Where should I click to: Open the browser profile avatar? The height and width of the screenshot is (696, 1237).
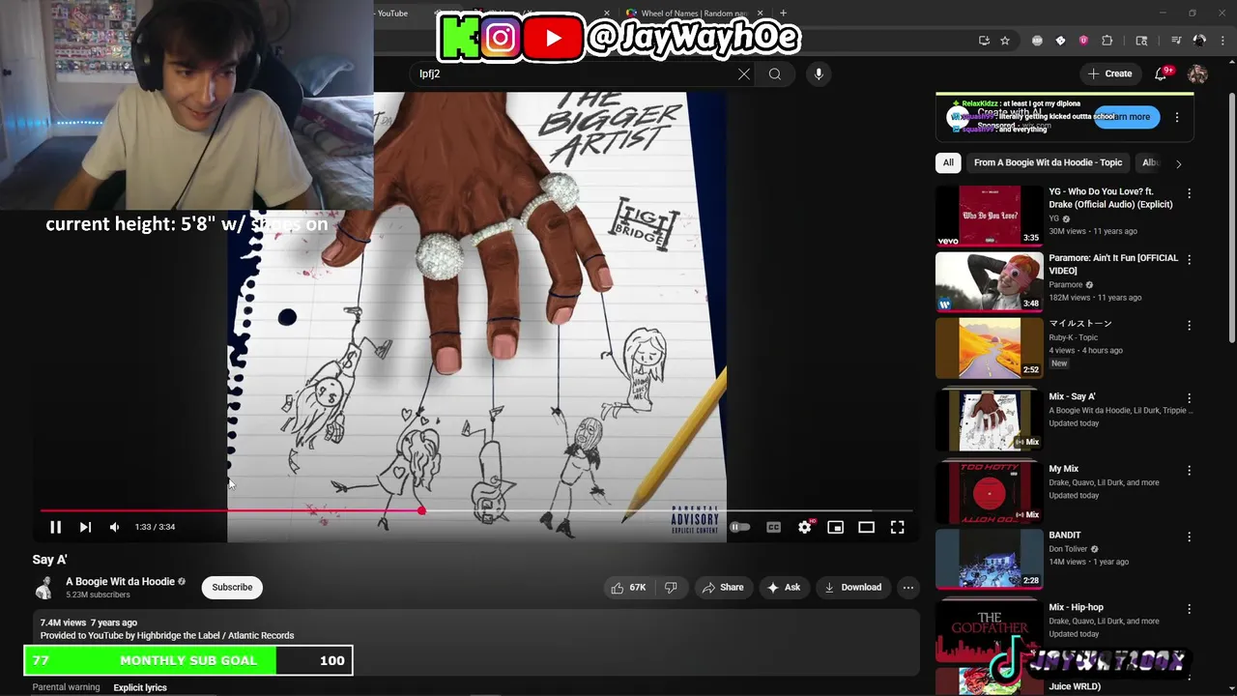point(1199,41)
